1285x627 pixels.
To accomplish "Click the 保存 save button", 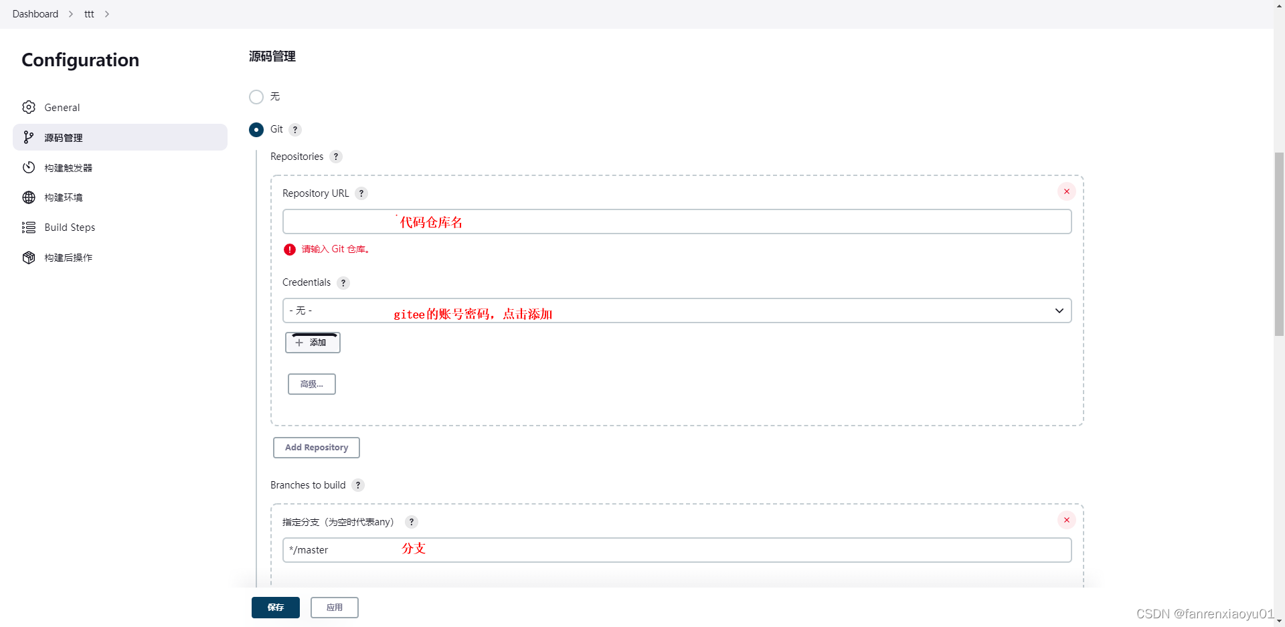I will point(276,608).
